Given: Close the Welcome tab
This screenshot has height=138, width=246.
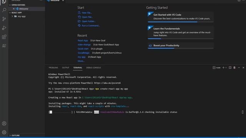Looking at the screenshot, I should (63, 1).
